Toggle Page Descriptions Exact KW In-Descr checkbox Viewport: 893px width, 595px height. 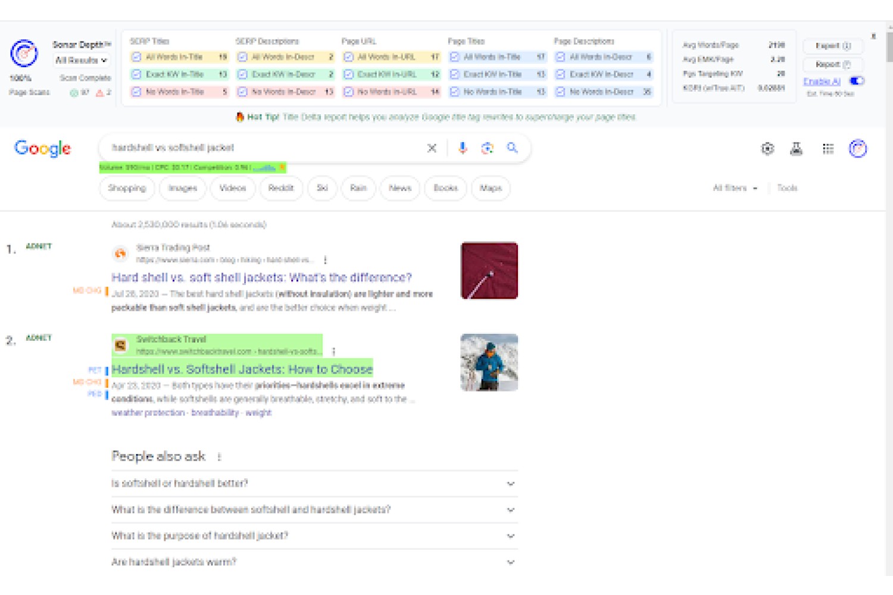tap(560, 74)
